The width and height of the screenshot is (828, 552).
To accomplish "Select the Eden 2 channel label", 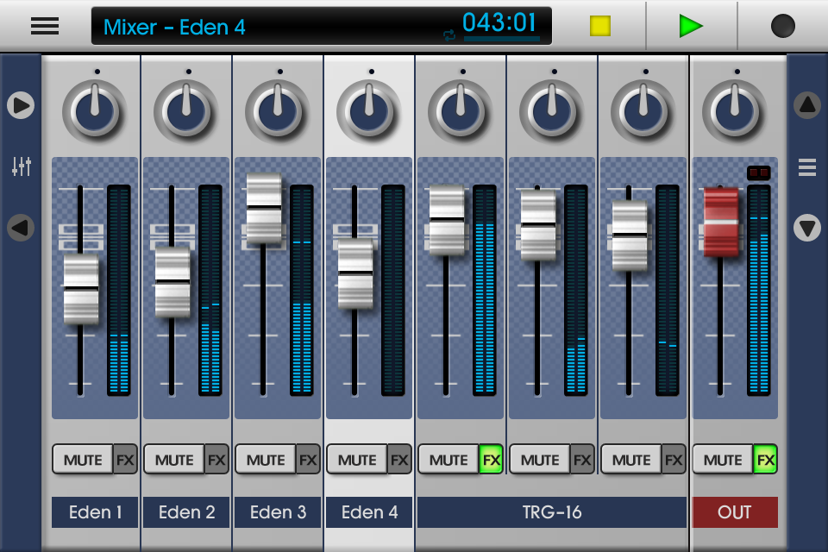I will tap(186, 511).
